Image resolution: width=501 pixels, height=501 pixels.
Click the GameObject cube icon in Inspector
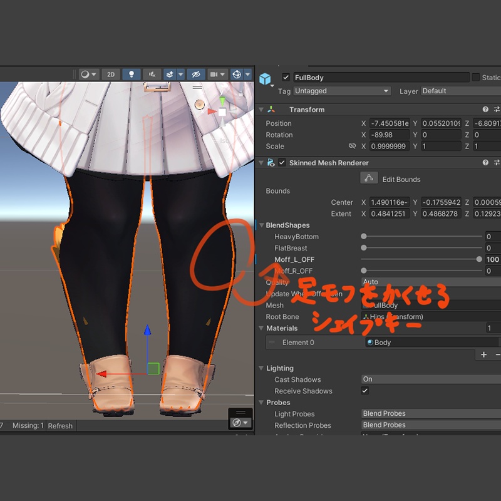tap(265, 79)
